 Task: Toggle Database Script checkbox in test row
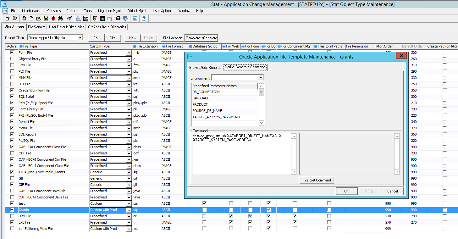(204, 203)
